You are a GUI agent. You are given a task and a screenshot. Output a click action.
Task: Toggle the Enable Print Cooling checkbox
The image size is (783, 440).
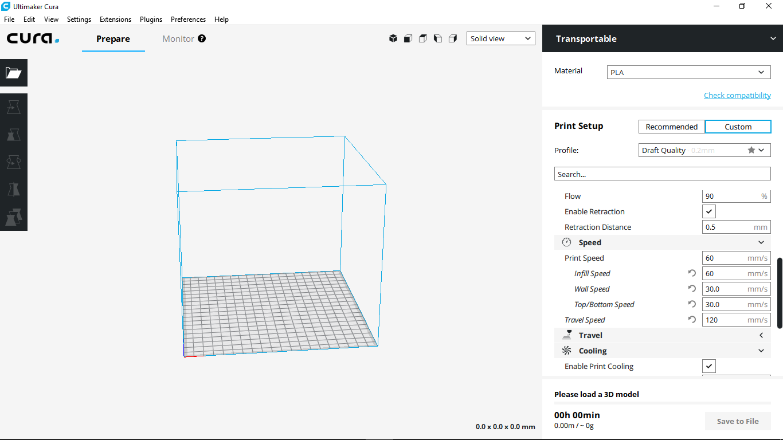(x=709, y=366)
